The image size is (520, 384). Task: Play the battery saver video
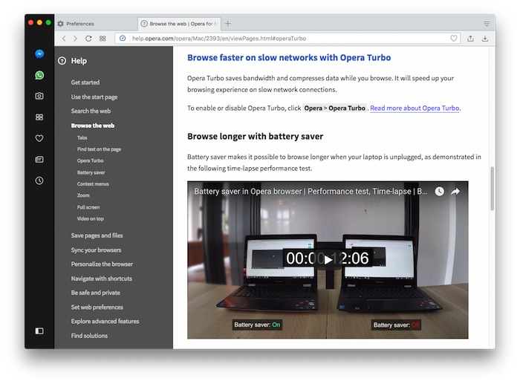[328, 260]
